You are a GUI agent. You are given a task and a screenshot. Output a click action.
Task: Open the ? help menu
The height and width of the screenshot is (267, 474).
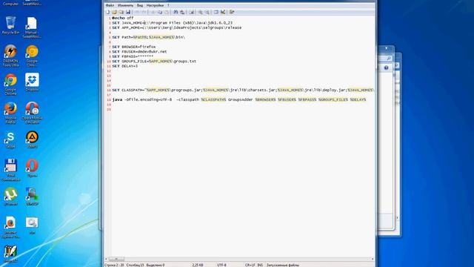(168, 5)
